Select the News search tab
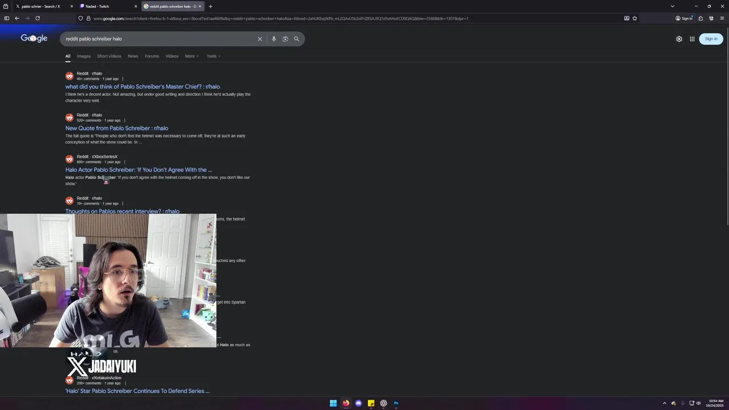The width and height of the screenshot is (729, 410). (x=133, y=56)
